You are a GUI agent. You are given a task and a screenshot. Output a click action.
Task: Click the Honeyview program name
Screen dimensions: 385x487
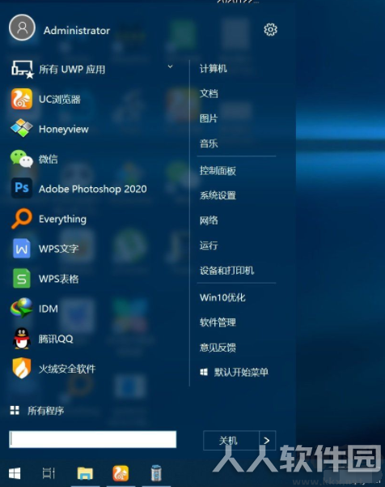tap(64, 129)
